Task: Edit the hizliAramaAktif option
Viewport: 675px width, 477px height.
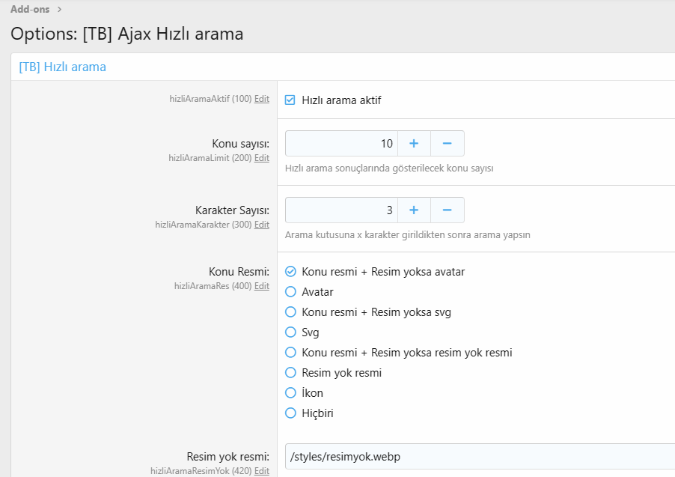Action: tap(262, 99)
